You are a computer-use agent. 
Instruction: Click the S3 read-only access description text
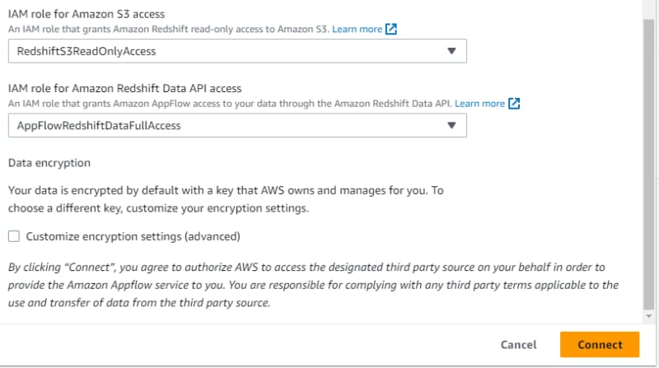pos(168,29)
